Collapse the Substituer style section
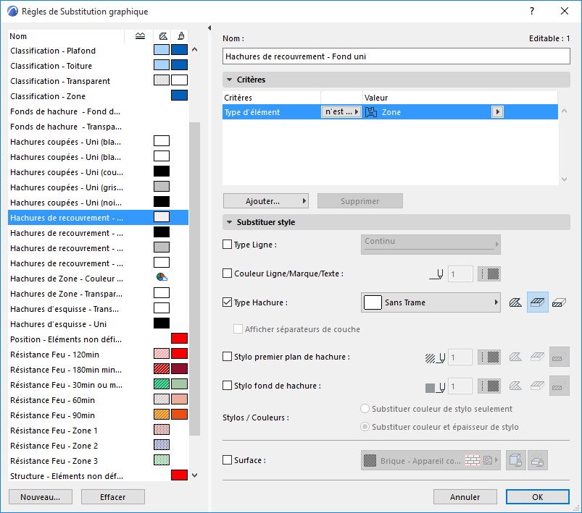582x513 pixels. (229, 222)
